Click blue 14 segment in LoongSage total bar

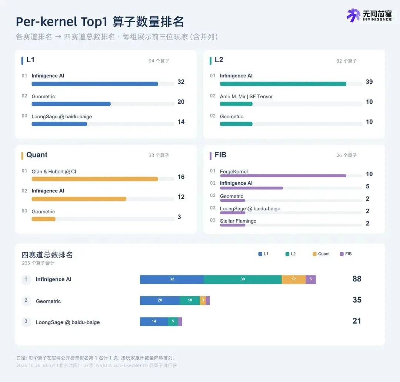pyautogui.click(x=154, y=321)
